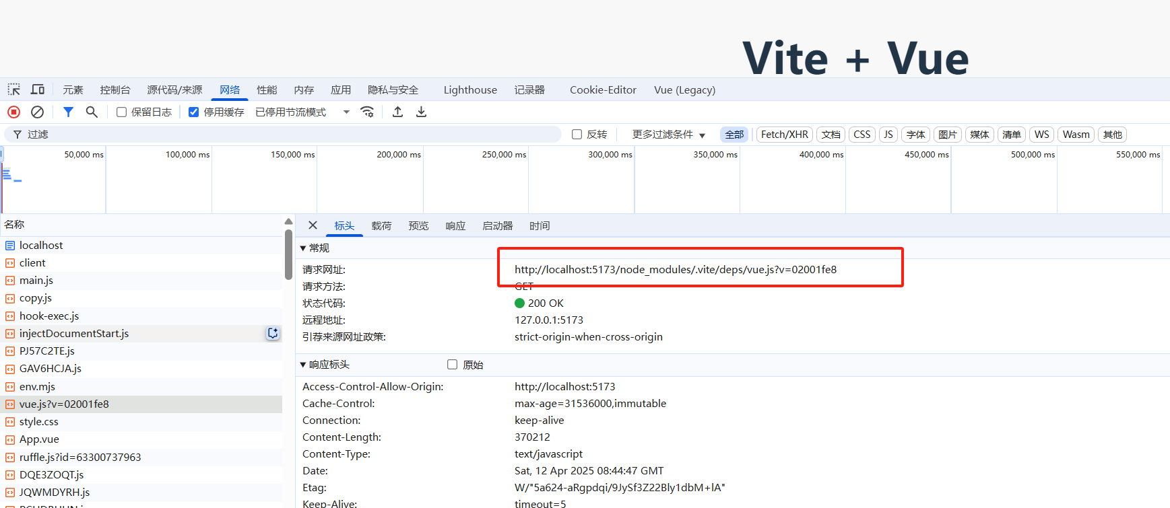Open the Cookie-Editor tab

[x=603, y=89]
